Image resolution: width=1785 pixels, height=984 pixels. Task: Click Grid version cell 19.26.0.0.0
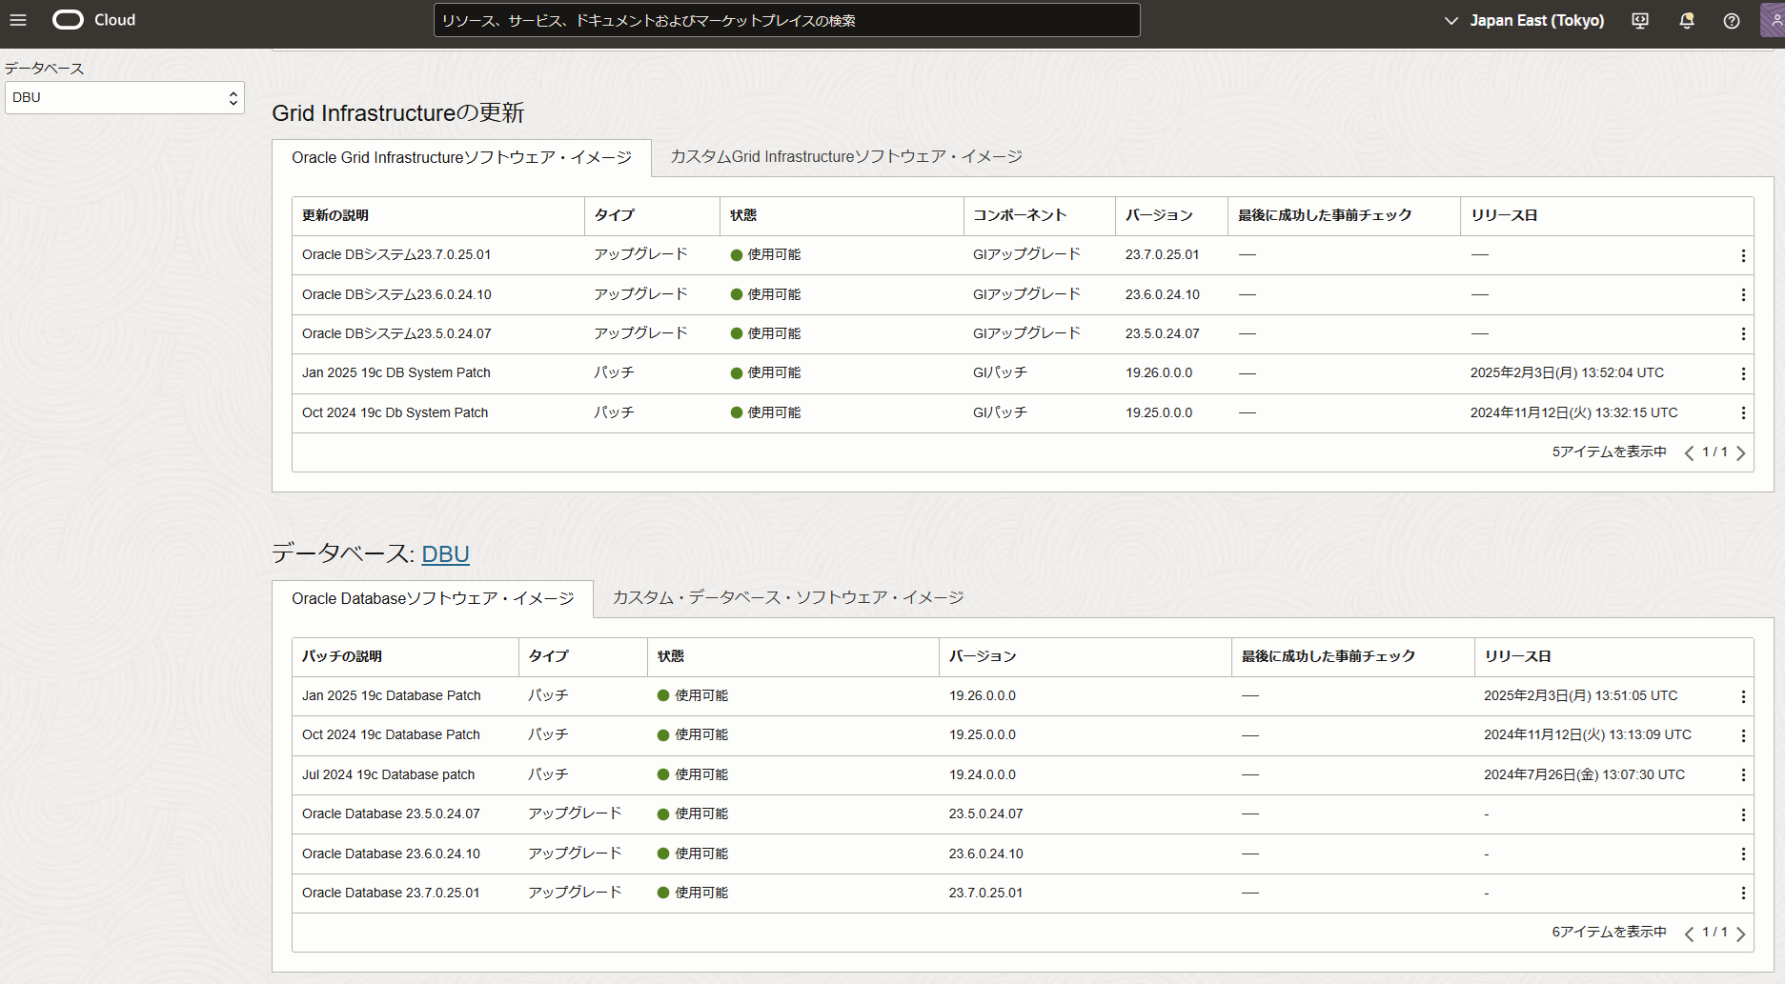tap(1159, 372)
